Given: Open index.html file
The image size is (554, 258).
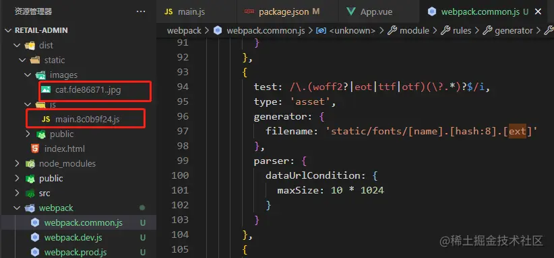Looking at the screenshot, I should (65, 149).
